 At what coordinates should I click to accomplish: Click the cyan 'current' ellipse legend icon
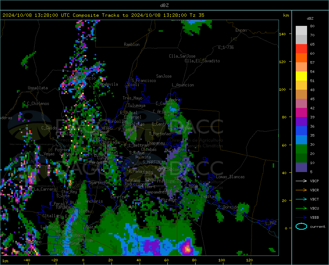(301, 226)
